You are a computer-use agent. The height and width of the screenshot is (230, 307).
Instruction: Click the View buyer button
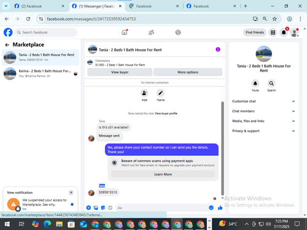tap(120, 72)
